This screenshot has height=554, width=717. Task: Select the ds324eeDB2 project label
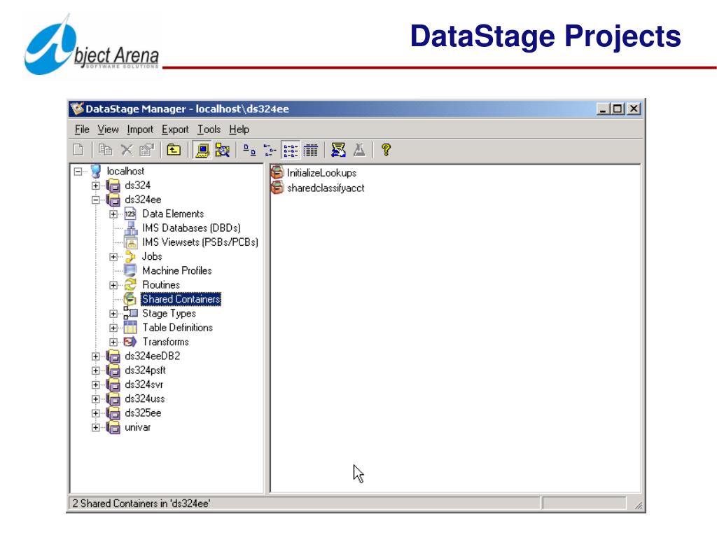(152, 356)
